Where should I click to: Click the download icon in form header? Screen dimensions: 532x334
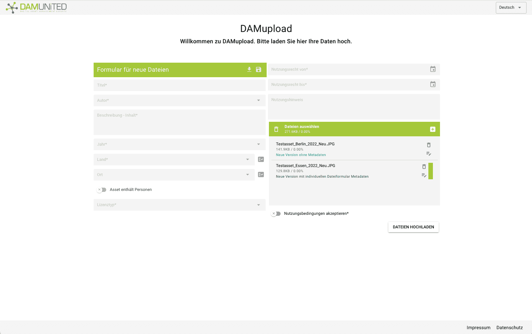(249, 69)
